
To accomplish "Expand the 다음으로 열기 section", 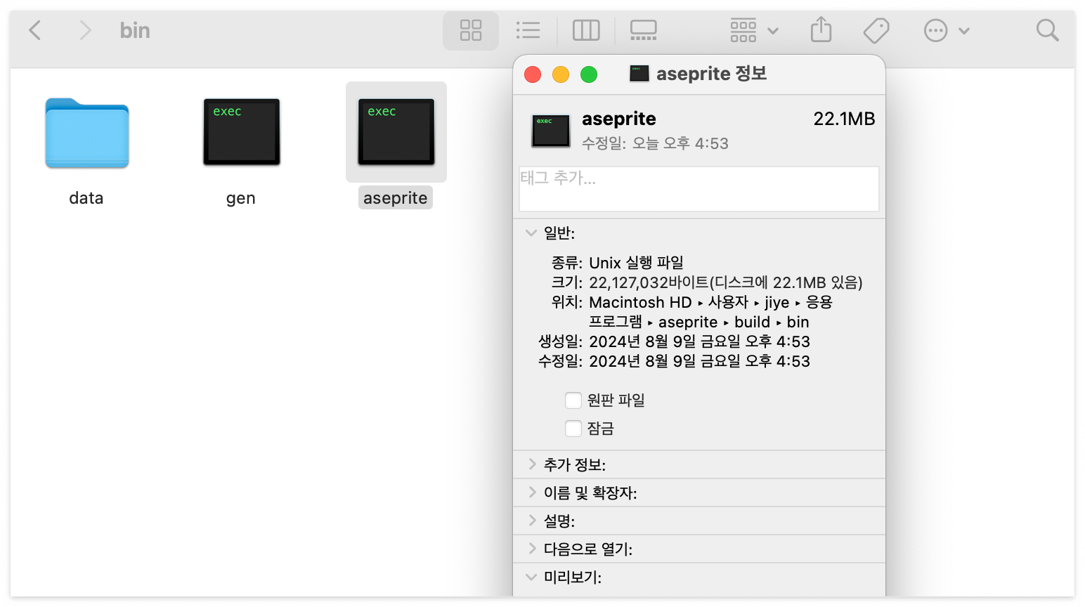I will [x=532, y=549].
